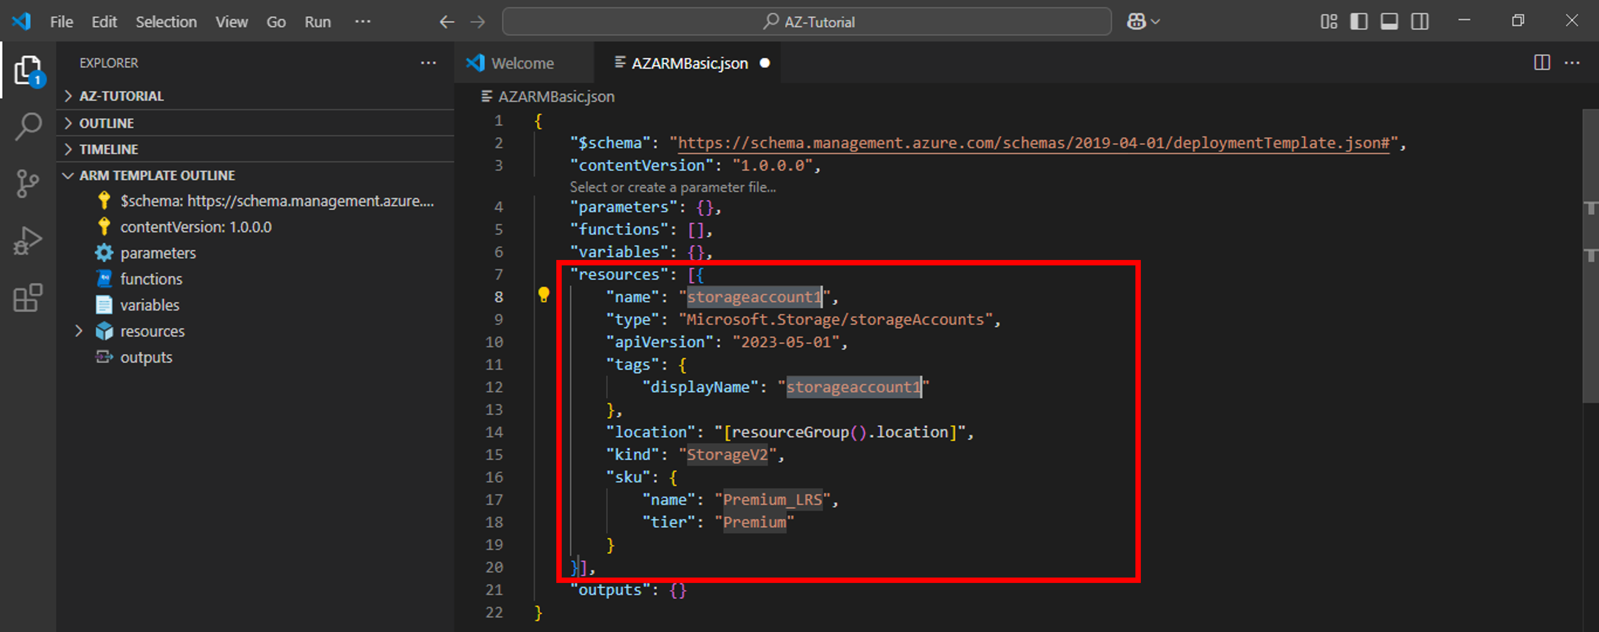Expand the AZ-TUTORIAL folder section

(x=121, y=96)
